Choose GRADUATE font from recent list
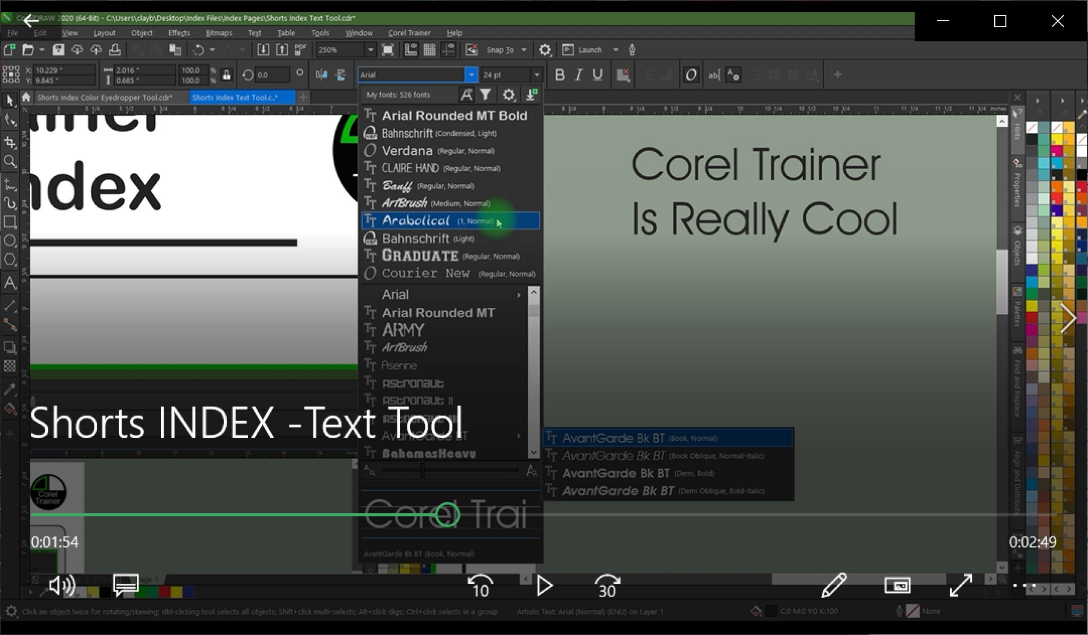Screen dimensions: 1088x635 coord(450,256)
